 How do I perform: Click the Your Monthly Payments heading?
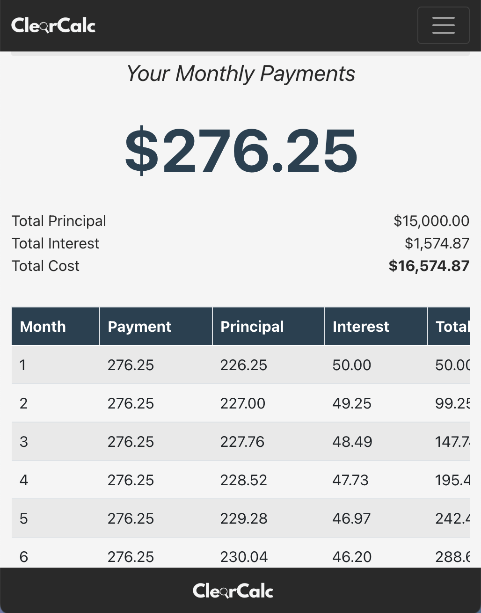tap(241, 73)
